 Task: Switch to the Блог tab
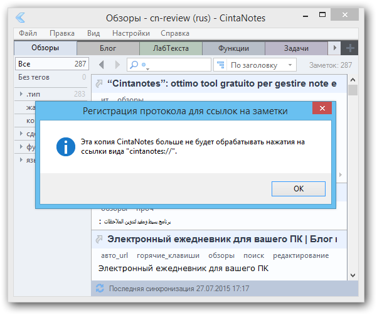[x=108, y=48]
